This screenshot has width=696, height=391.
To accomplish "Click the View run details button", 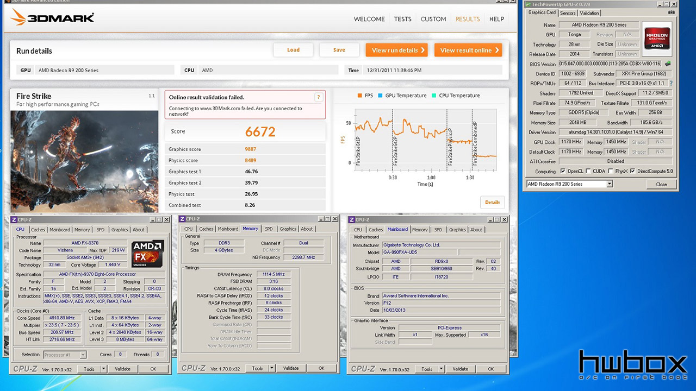I will point(397,51).
